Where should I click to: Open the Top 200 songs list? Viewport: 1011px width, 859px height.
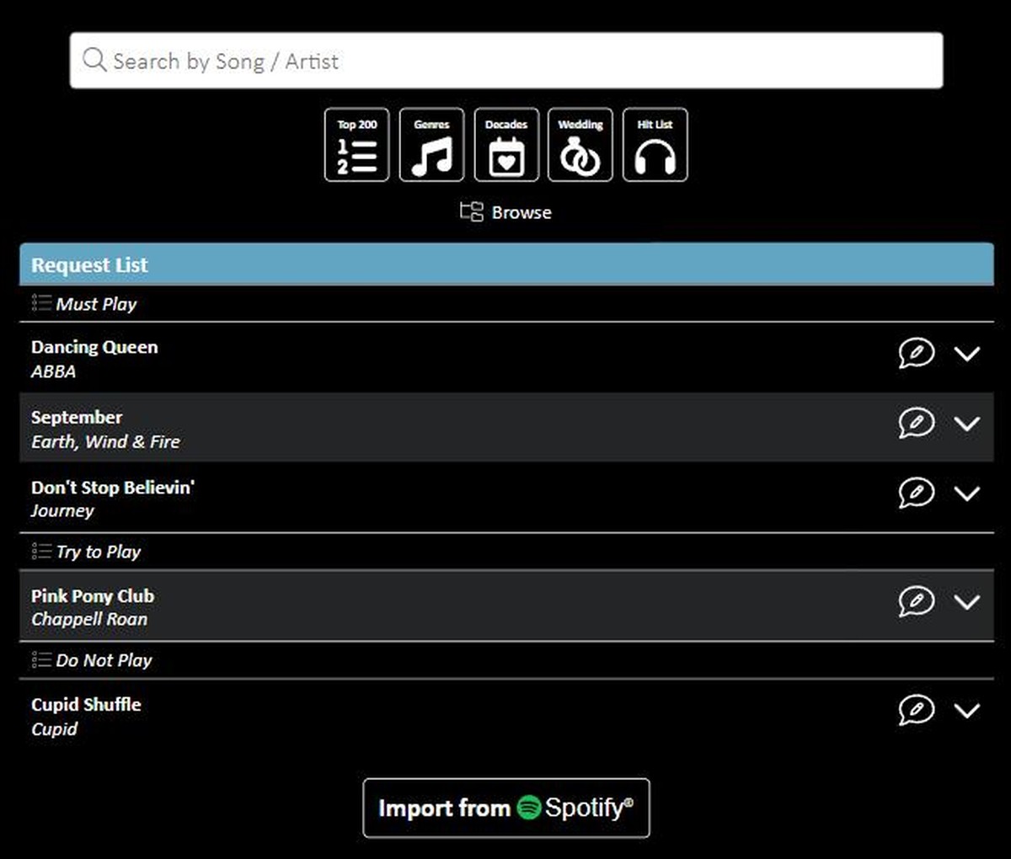tap(357, 145)
